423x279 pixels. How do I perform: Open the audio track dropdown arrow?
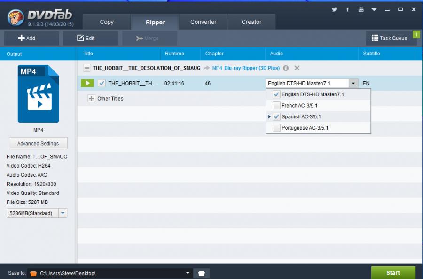pos(353,83)
